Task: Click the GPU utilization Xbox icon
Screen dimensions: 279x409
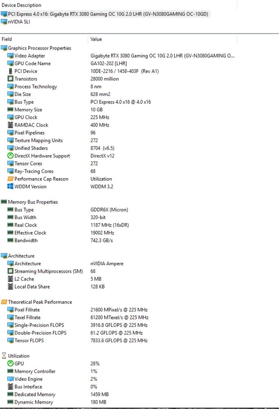Action: (x=10, y=364)
